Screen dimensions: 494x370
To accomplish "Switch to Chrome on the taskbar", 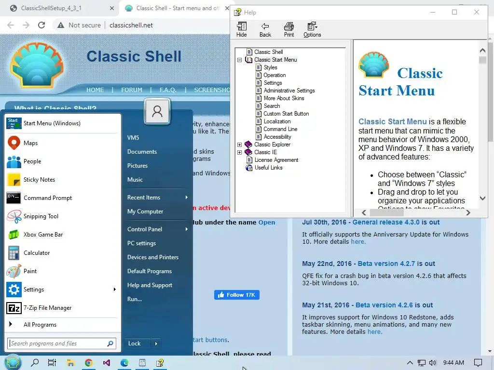I will pos(89,363).
